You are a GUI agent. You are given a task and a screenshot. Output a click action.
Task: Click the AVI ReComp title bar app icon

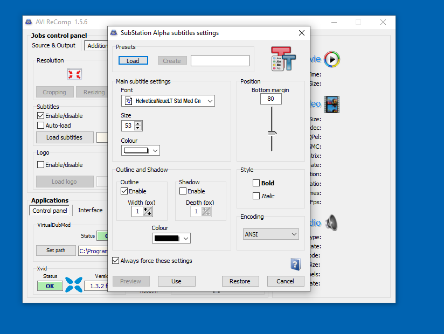[x=29, y=22]
